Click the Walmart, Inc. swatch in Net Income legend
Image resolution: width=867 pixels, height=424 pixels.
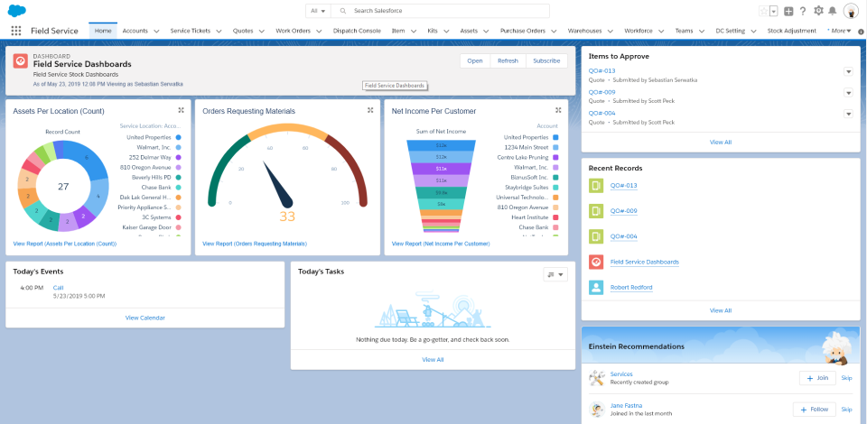pyautogui.click(x=555, y=167)
